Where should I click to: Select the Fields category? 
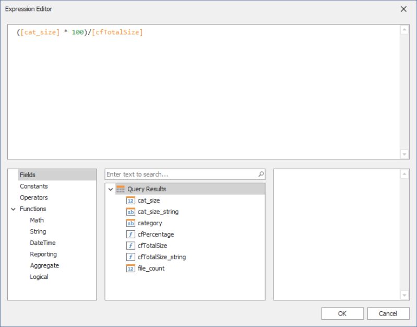[28, 175]
